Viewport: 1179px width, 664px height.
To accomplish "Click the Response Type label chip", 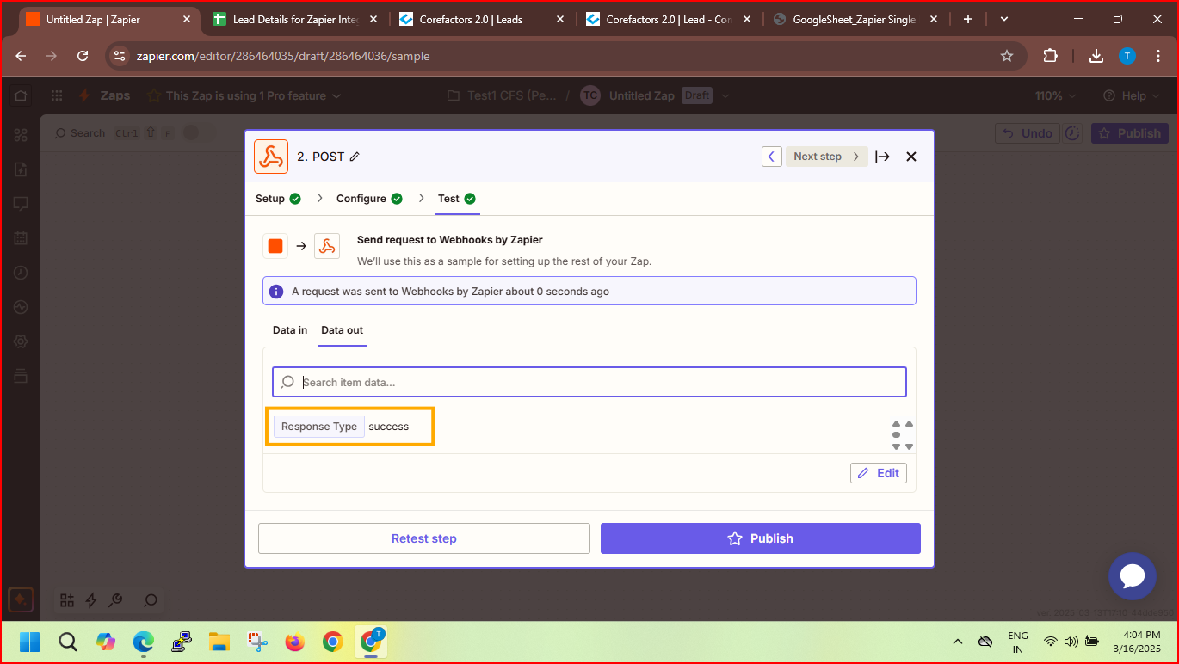I will pos(319,427).
